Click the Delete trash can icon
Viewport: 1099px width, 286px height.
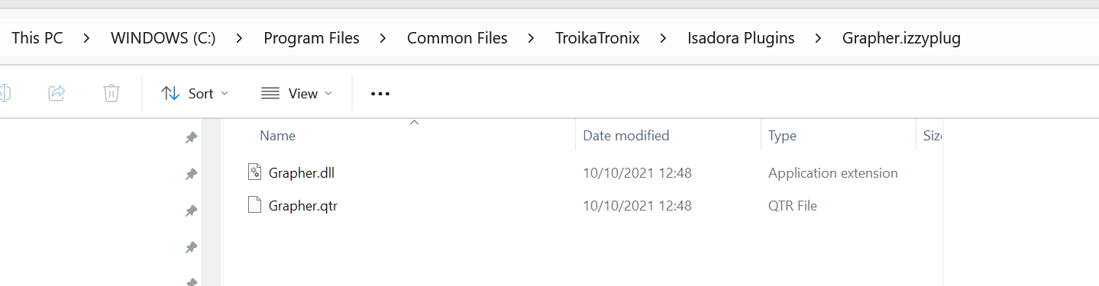pos(112,93)
